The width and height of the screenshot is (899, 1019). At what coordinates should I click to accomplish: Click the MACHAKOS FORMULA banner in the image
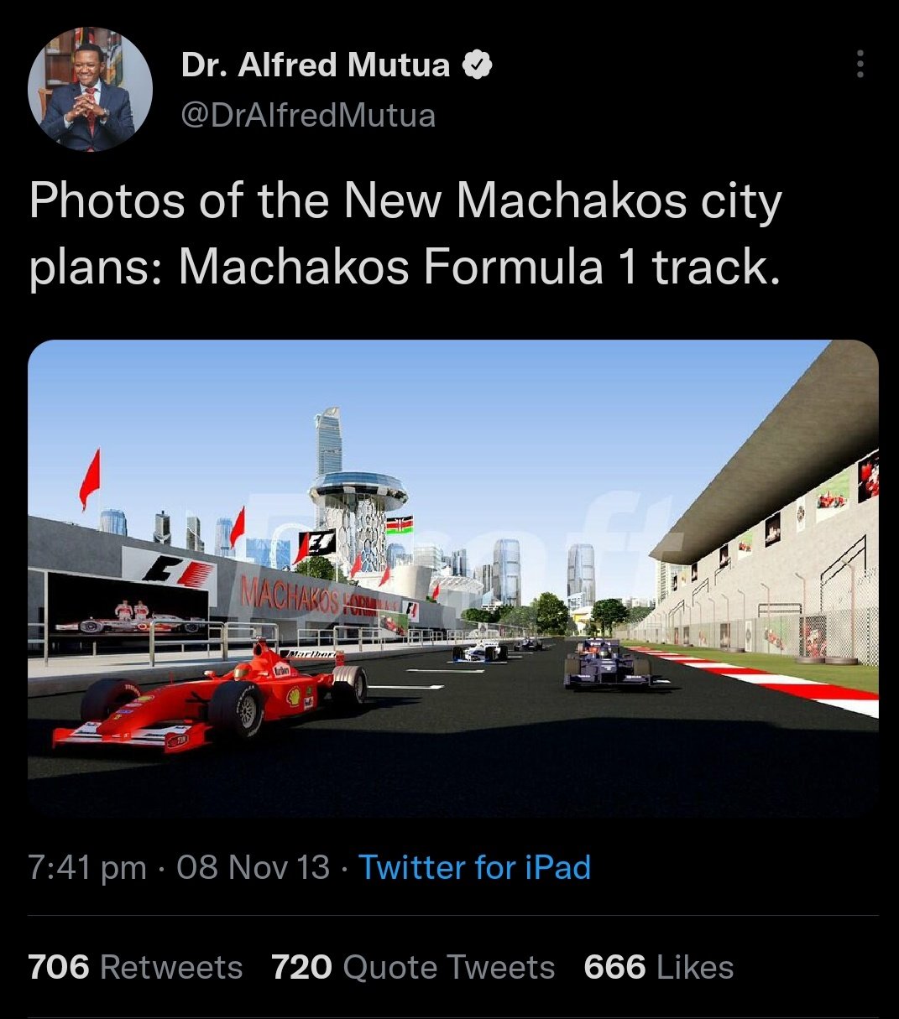(x=311, y=599)
